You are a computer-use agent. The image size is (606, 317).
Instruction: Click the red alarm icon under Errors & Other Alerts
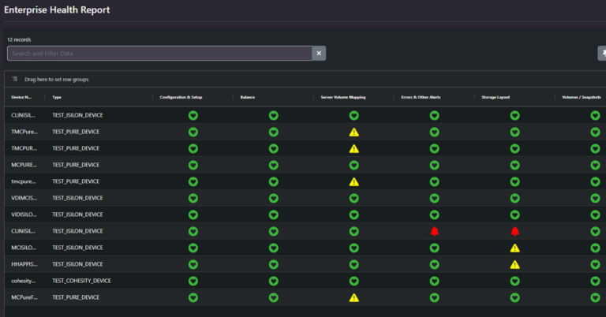[434, 231]
